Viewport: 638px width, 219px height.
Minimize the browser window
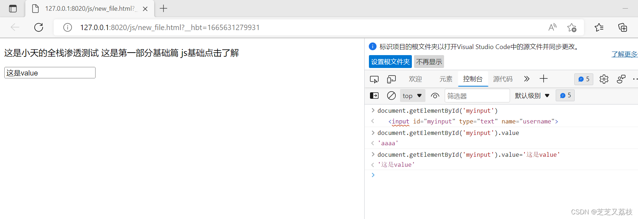pyautogui.click(x=625, y=9)
